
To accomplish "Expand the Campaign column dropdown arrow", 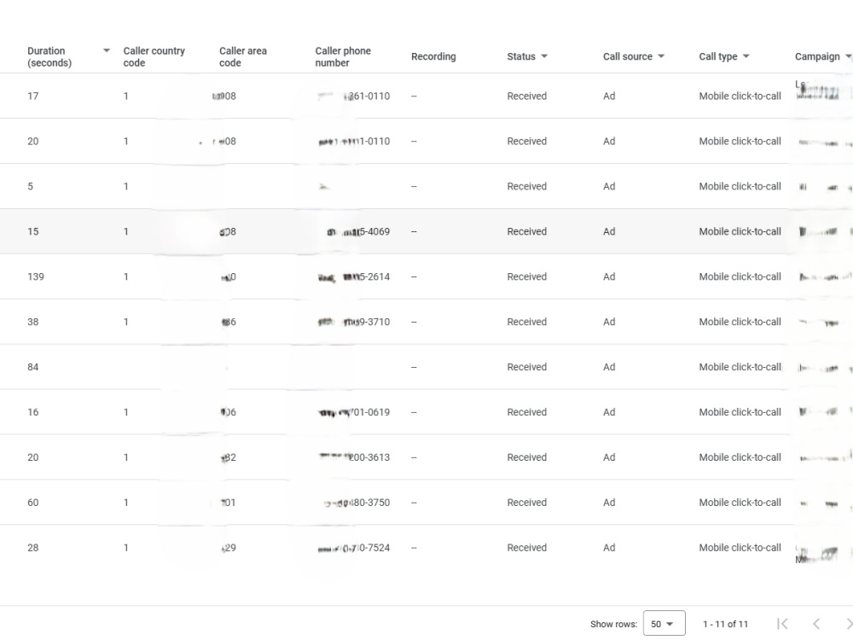I will [x=848, y=56].
